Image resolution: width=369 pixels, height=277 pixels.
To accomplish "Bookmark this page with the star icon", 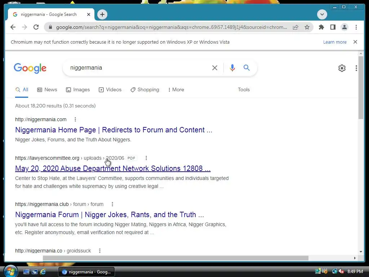I will click(x=307, y=27).
